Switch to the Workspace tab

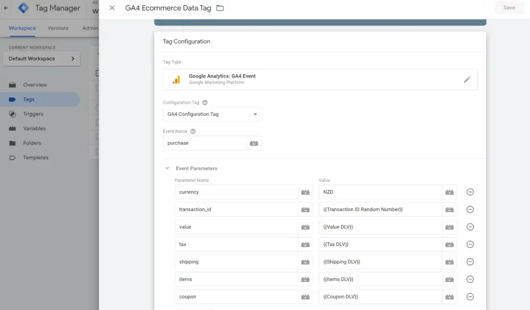(22, 28)
